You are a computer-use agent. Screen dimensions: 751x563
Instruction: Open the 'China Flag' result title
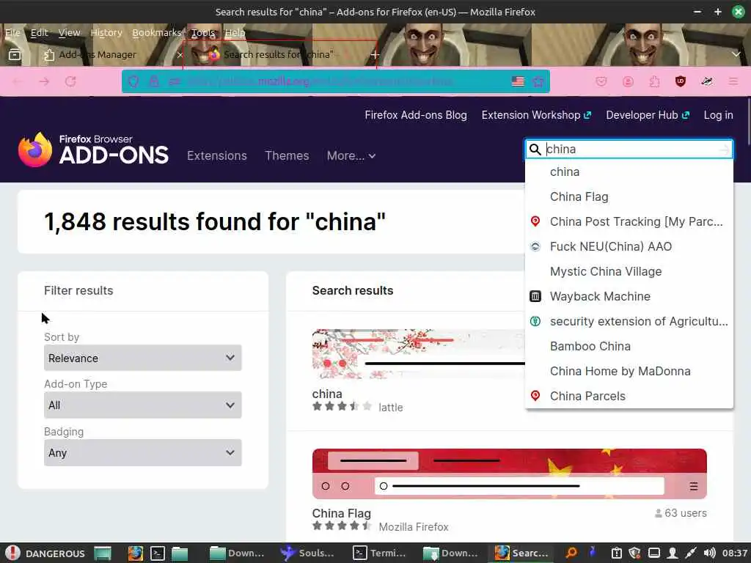tap(342, 513)
